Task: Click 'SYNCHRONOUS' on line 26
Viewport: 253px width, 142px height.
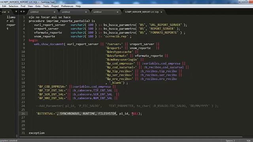Action: 70,114
